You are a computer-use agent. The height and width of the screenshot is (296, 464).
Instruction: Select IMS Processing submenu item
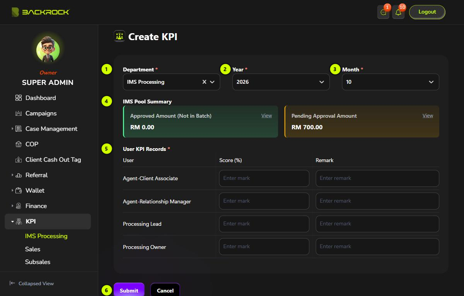[46, 236]
